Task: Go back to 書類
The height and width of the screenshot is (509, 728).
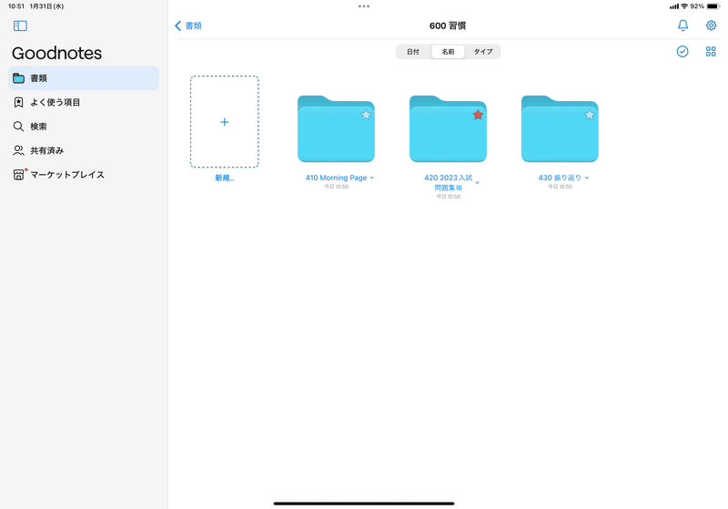Action: coord(188,25)
